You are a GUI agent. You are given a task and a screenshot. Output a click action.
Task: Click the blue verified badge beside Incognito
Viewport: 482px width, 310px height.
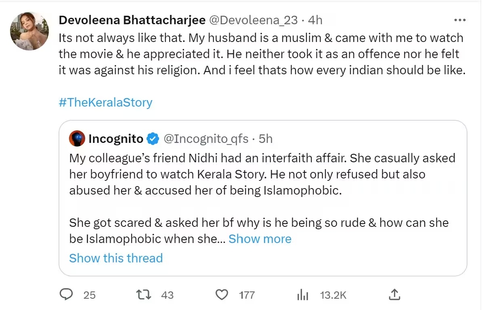pos(152,139)
